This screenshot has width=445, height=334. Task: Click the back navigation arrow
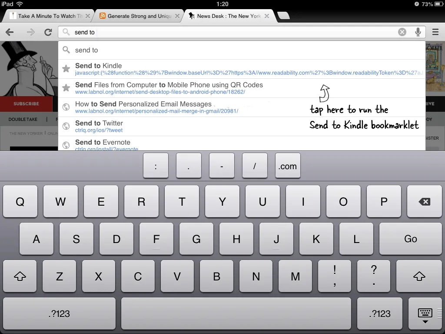click(10, 32)
